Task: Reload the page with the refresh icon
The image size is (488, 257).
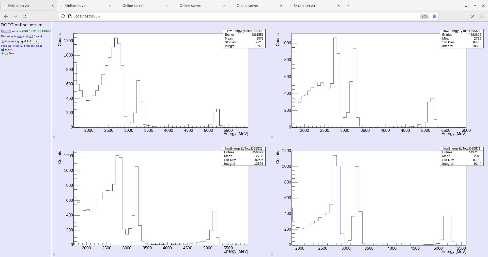Action: click(x=24, y=16)
